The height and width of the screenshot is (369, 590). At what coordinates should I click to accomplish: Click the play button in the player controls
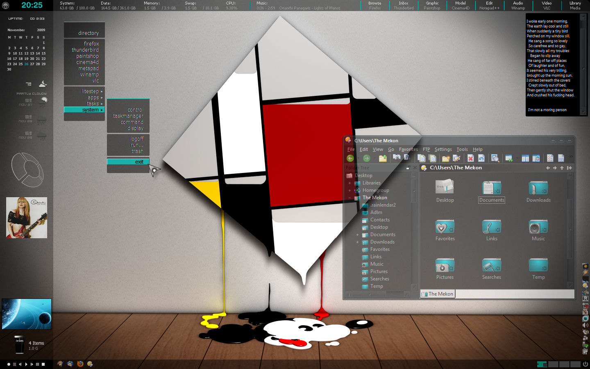click(x=26, y=364)
